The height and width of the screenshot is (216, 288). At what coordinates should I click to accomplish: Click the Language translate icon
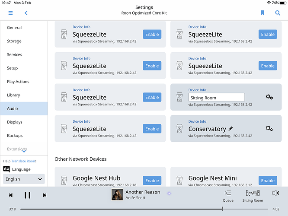click(6, 169)
